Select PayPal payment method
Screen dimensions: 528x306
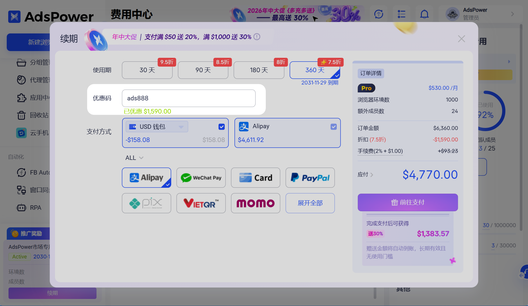click(310, 177)
